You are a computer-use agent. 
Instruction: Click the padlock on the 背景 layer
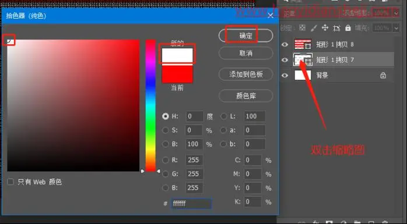(383, 76)
